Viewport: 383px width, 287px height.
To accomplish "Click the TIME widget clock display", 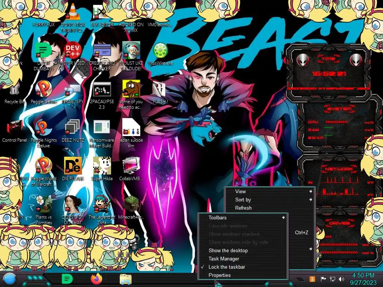I will 329,73.
